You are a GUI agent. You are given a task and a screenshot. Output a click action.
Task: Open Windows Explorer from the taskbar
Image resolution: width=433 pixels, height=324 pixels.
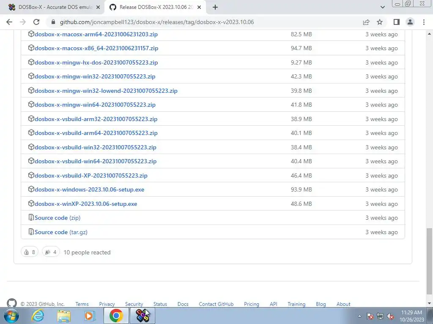tap(64, 316)
